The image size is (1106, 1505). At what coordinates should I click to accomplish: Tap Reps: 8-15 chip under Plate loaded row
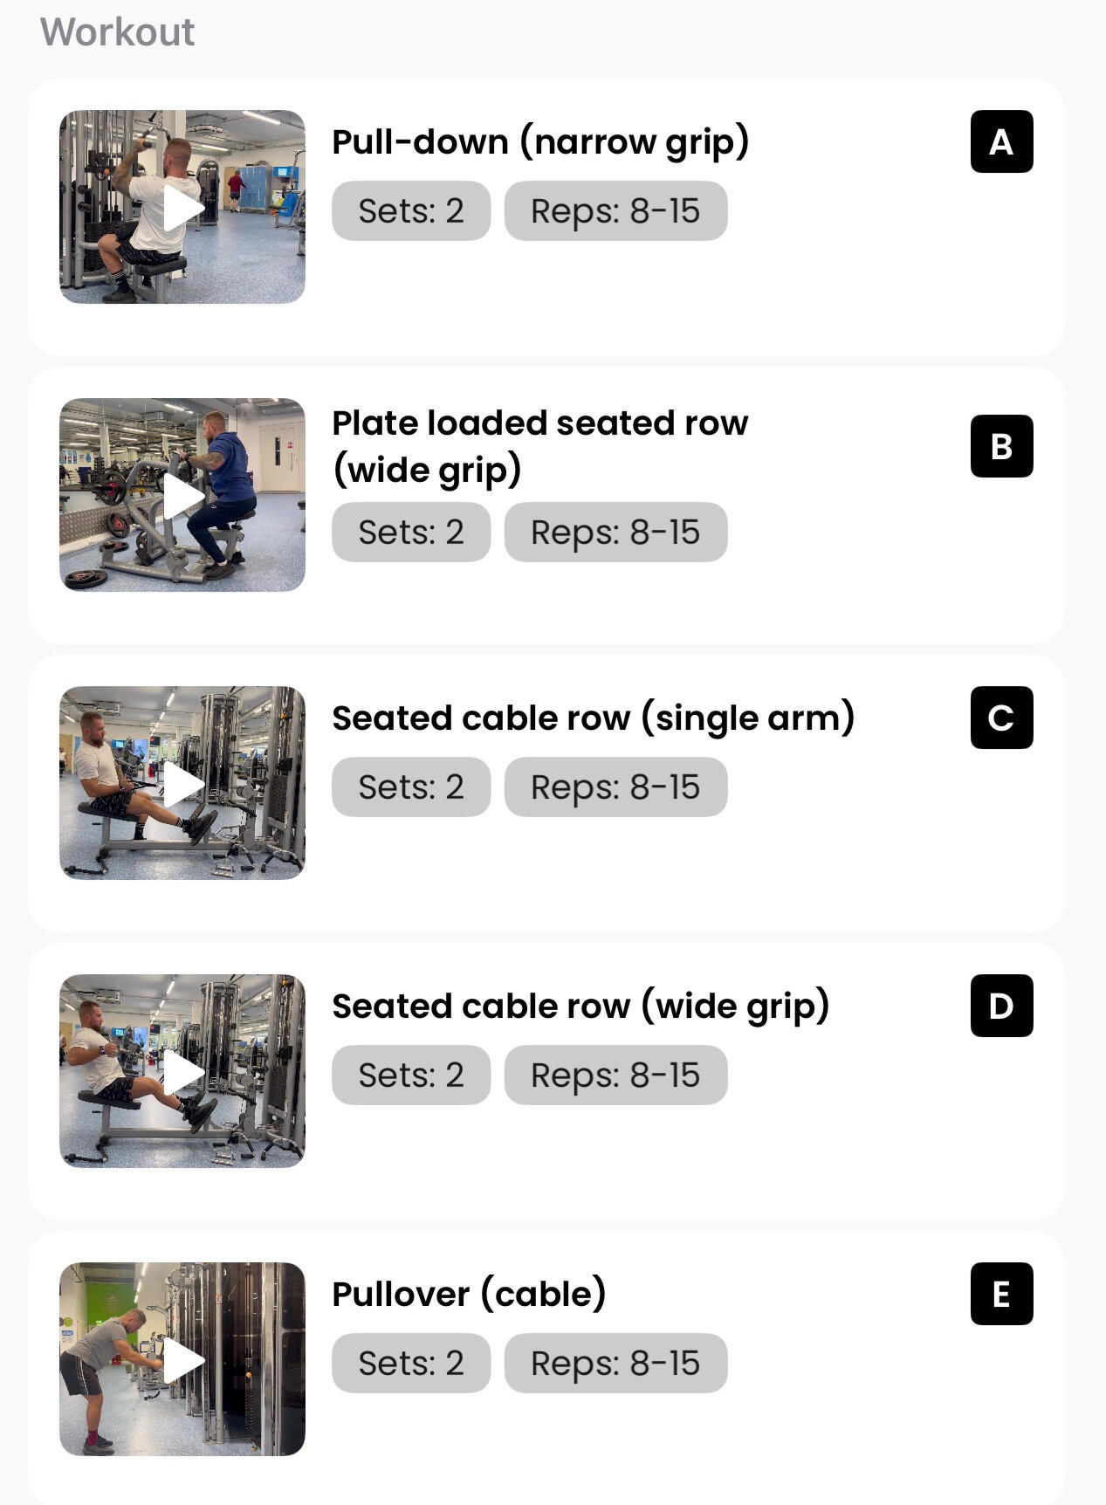[615, 532]
